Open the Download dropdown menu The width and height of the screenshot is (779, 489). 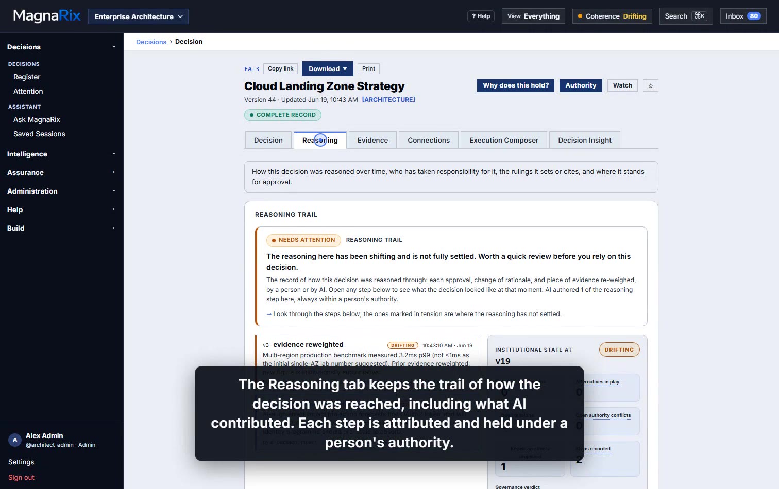(328, 68)
